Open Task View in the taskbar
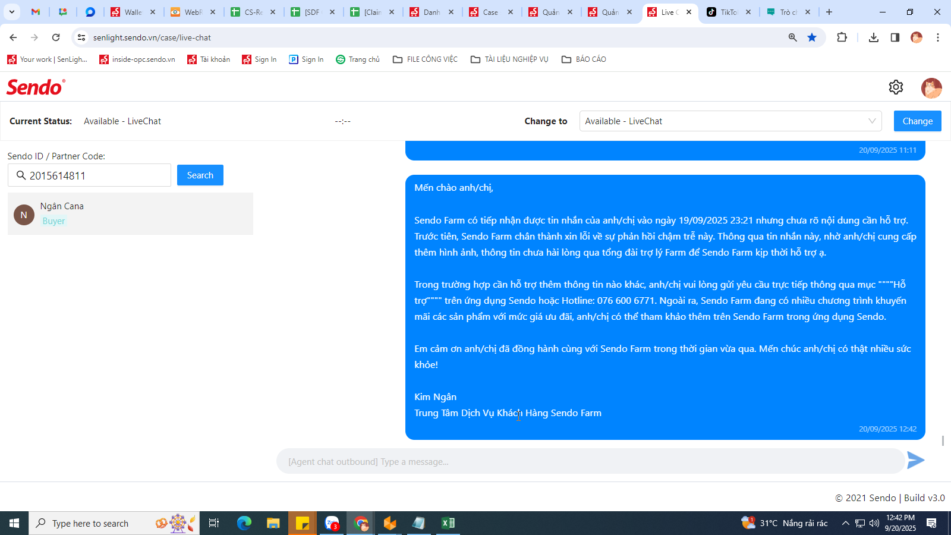Image resolution: width=951 pixels, height=535 pixels. pyautogui.click(x=214, y=523)
